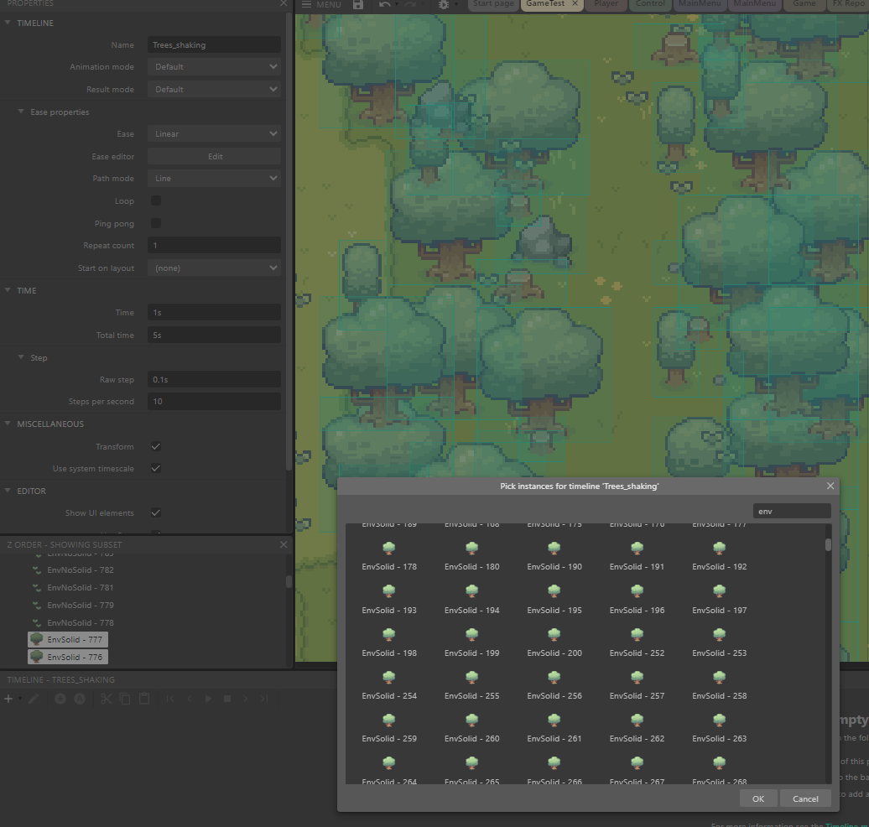
Task: Switch to the Player tab
Action: click(x=606, y=4)
